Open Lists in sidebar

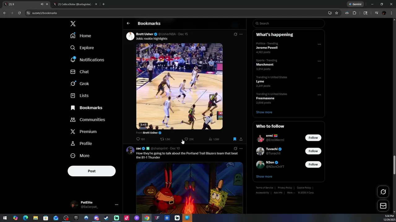80,96
